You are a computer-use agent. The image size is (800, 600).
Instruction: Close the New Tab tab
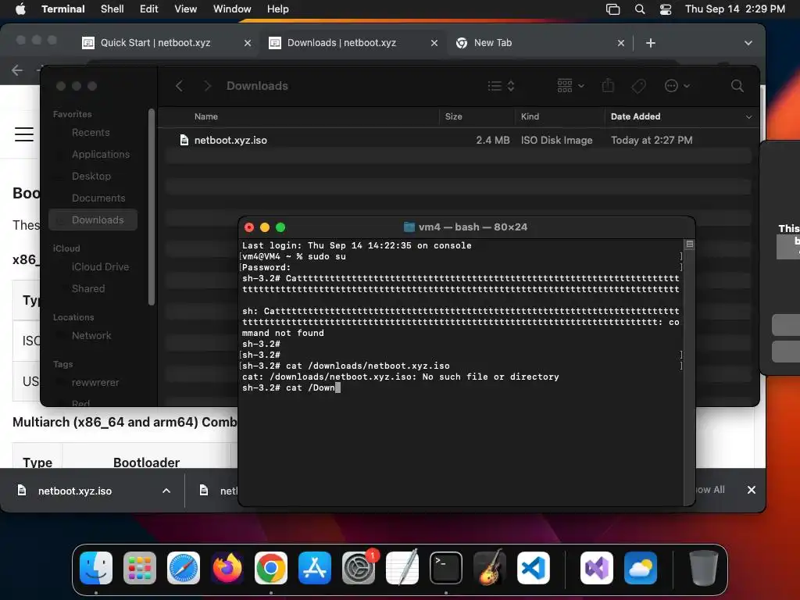(621, 43)
